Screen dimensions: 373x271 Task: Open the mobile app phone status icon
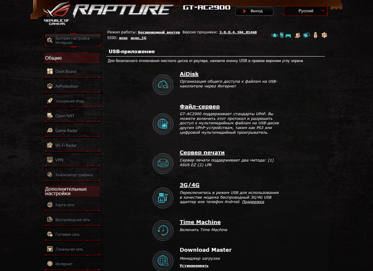[281, 35]
